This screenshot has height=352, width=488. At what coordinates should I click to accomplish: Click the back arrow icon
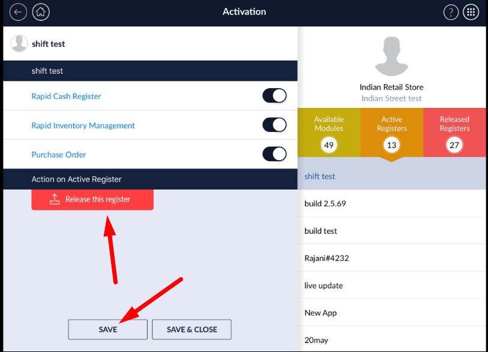click(x=18, y=12)
